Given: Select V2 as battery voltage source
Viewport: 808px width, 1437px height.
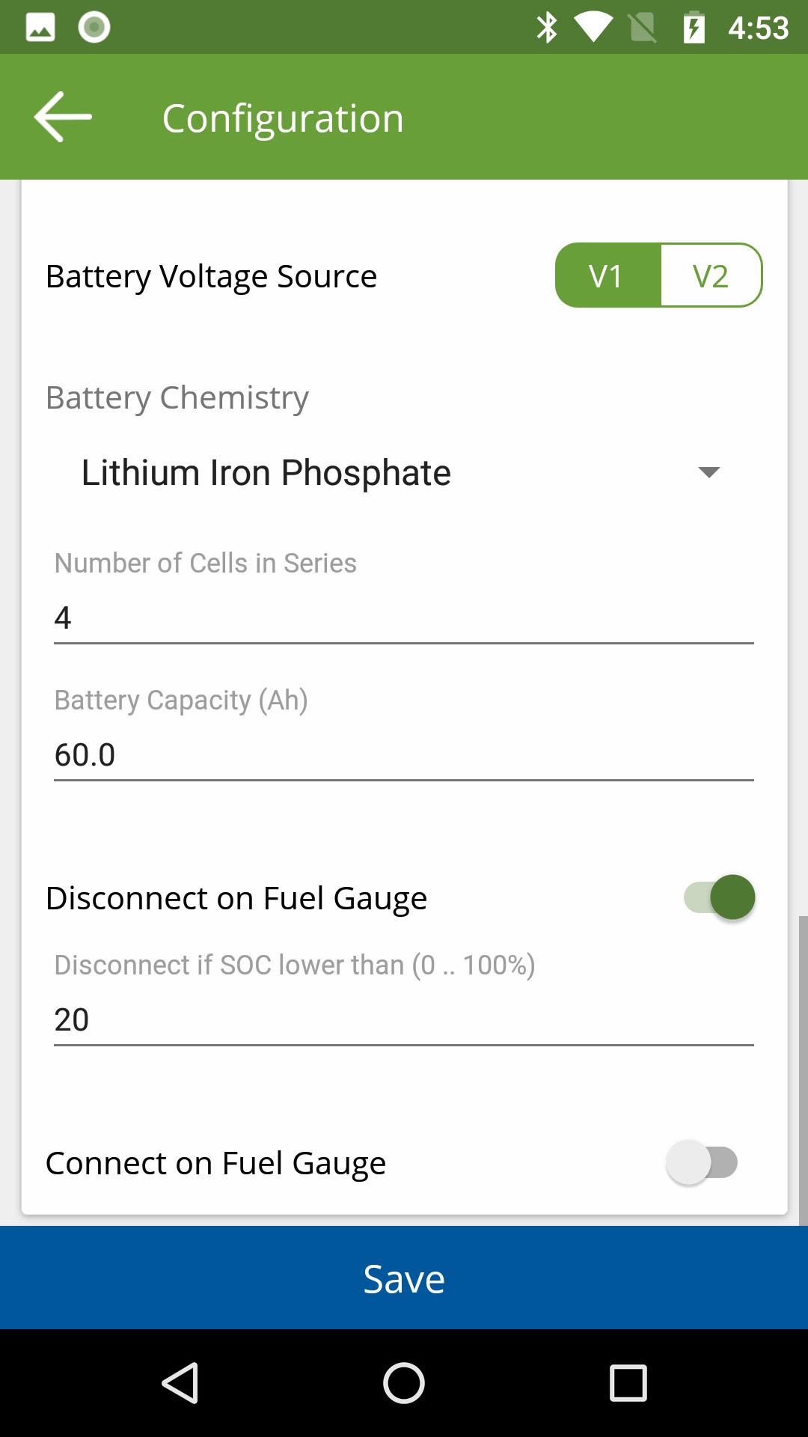Looking at the screenshot, I should tap(711, 275).
